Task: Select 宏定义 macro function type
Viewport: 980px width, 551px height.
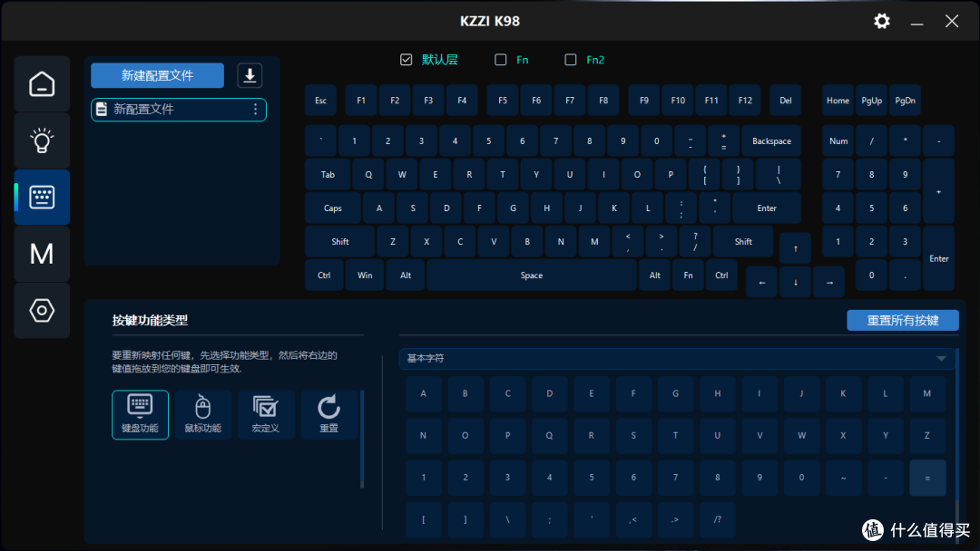Action: tap(266, 415)
